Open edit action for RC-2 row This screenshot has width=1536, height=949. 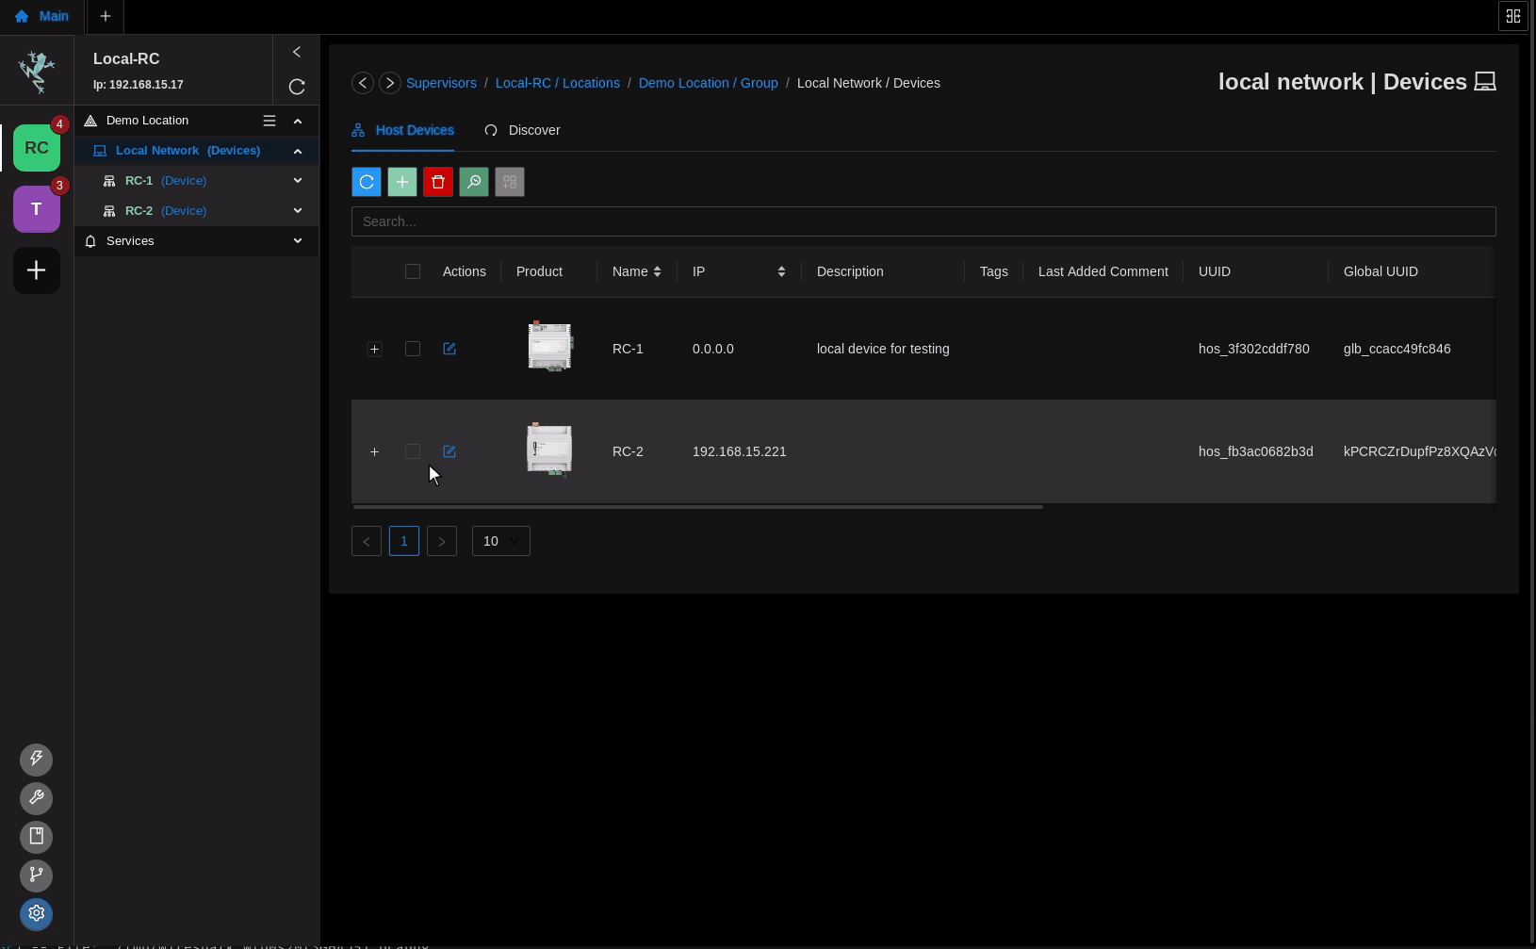click(449, 451)
